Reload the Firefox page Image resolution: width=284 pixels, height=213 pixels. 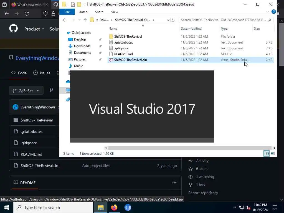(x=27, y=14)
